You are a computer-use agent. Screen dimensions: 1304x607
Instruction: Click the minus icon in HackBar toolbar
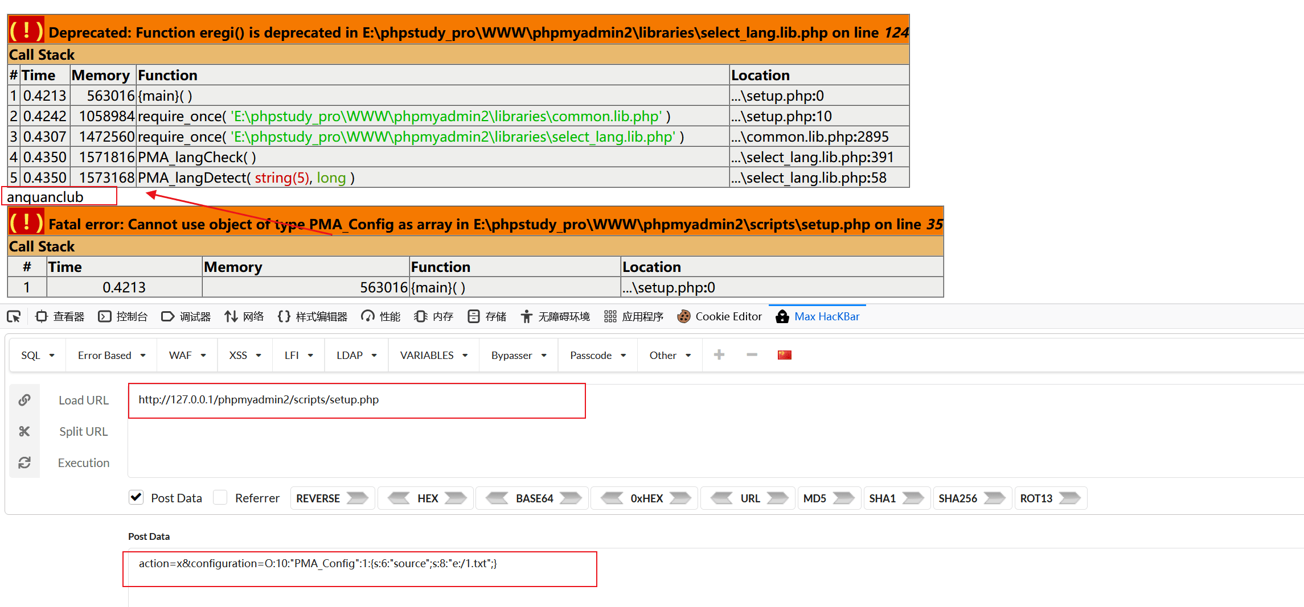(x=752, y=354)
